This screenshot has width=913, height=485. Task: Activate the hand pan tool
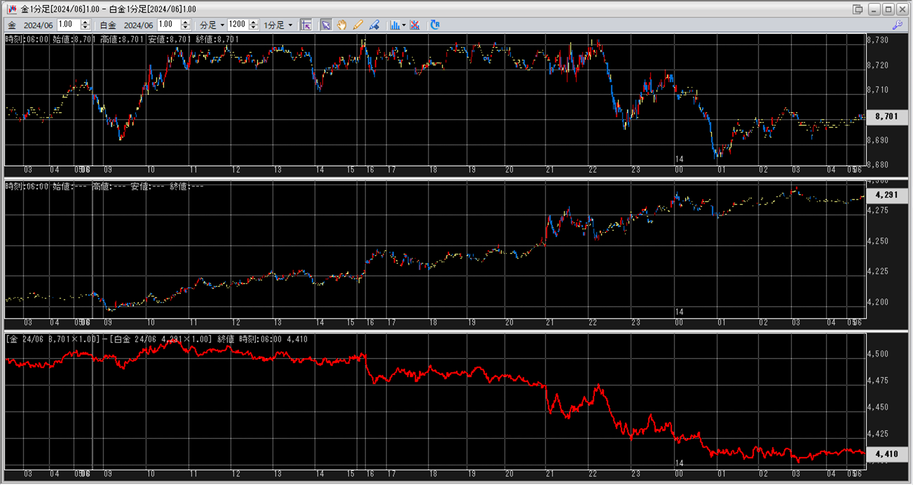[x=342, y=25]
